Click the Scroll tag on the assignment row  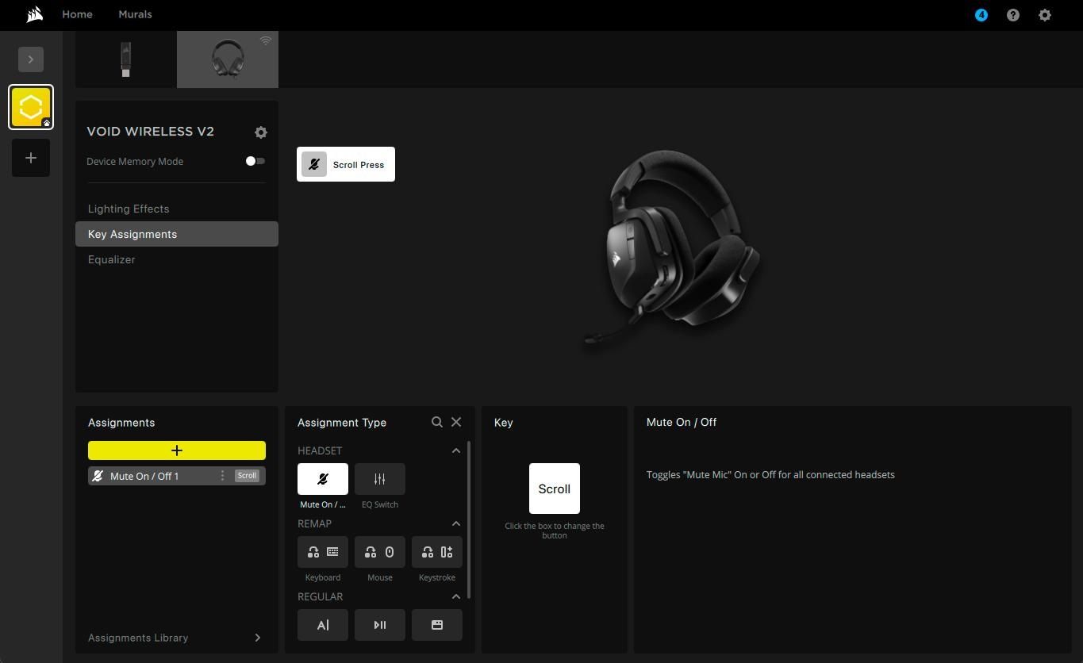pos(247,476)
